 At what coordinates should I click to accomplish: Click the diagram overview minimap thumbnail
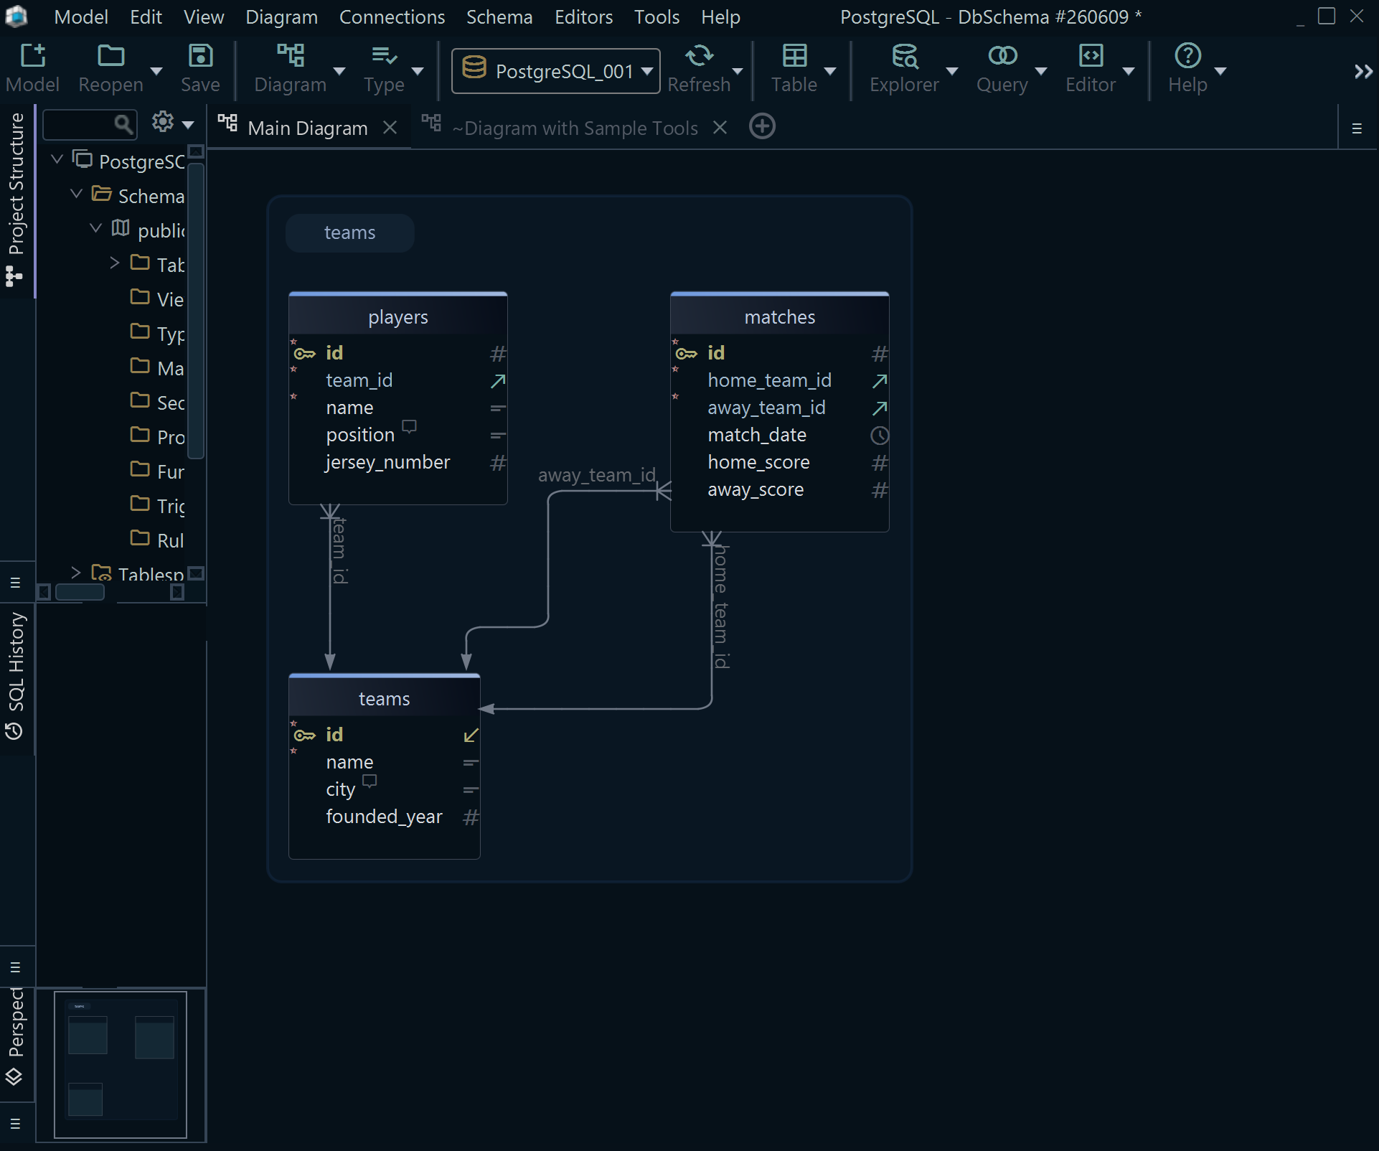pos(121,1065)
